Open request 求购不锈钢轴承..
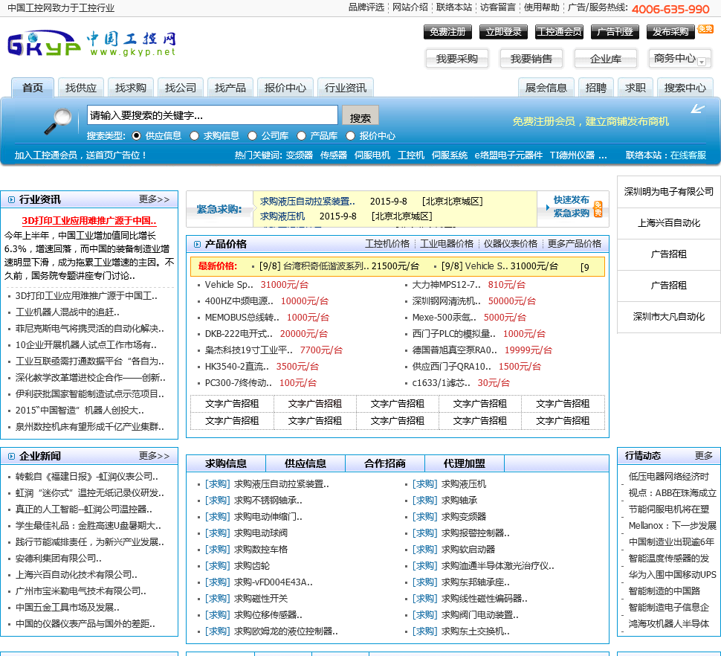The image size is (721, 656). tap(268, 500)
